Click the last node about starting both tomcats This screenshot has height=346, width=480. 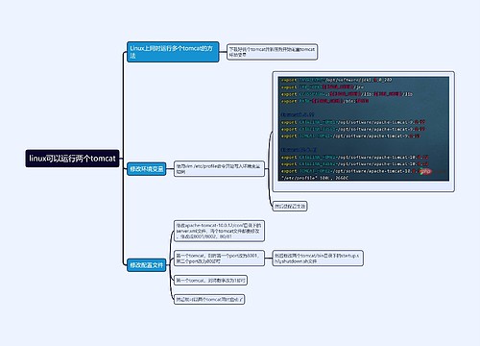point(209,299)
